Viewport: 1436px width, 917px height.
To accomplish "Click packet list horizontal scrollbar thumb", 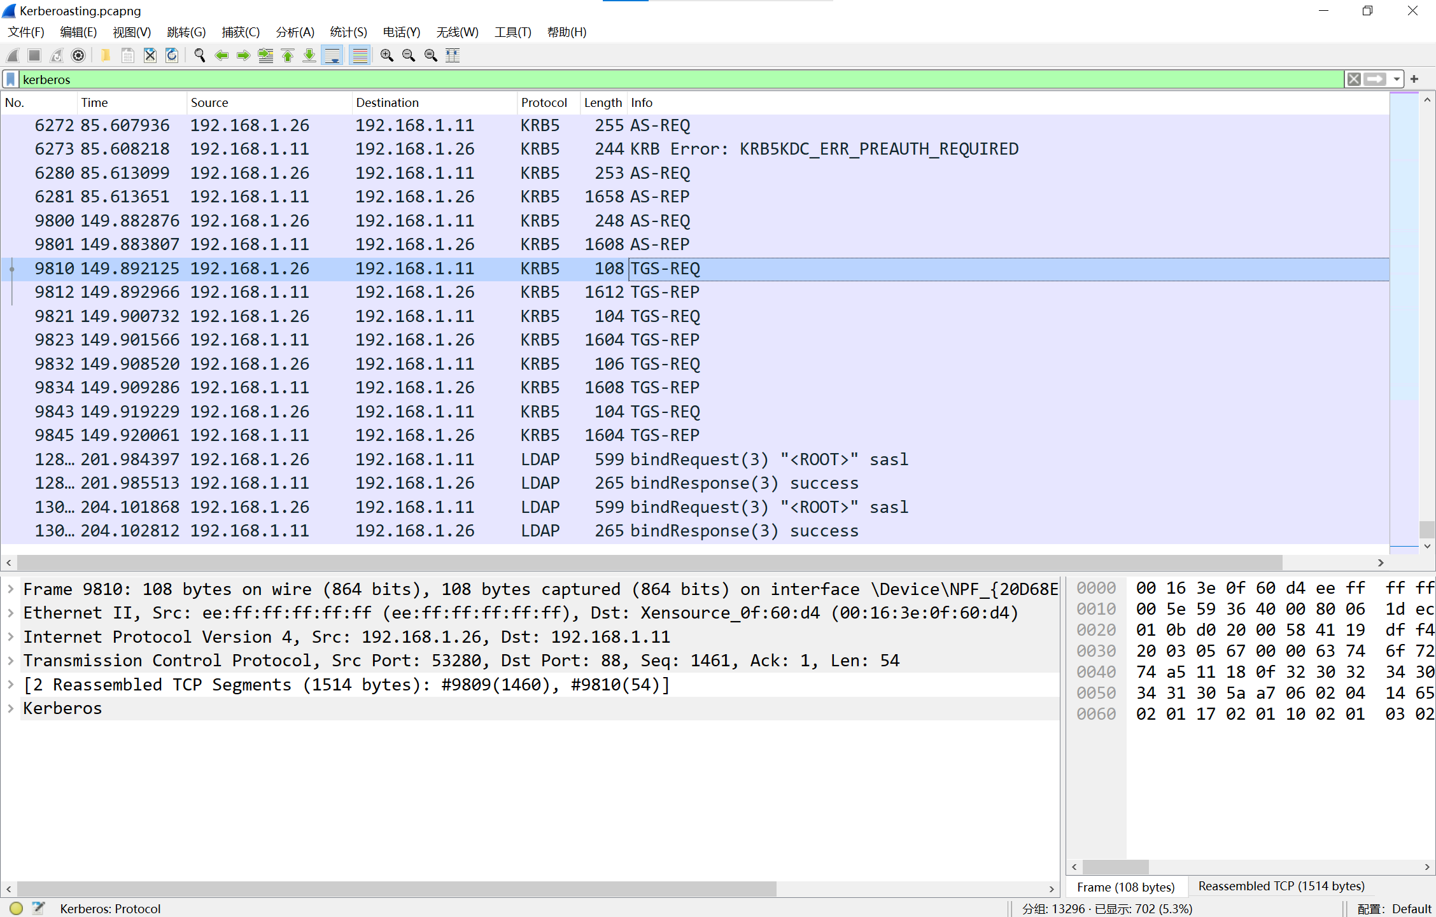I will (649, 563).
